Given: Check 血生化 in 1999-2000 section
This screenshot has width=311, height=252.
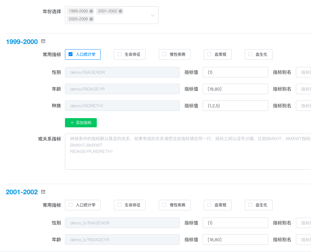Looking at the screenshot, I should (250, 54).
